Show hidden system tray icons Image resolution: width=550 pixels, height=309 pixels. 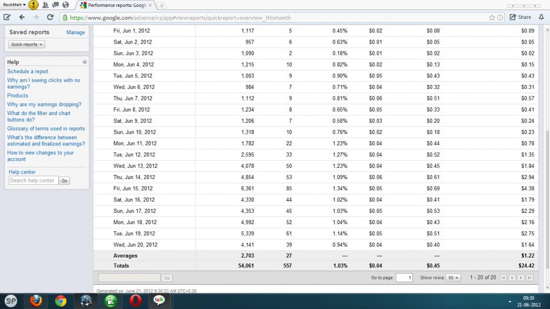[510, 302]
